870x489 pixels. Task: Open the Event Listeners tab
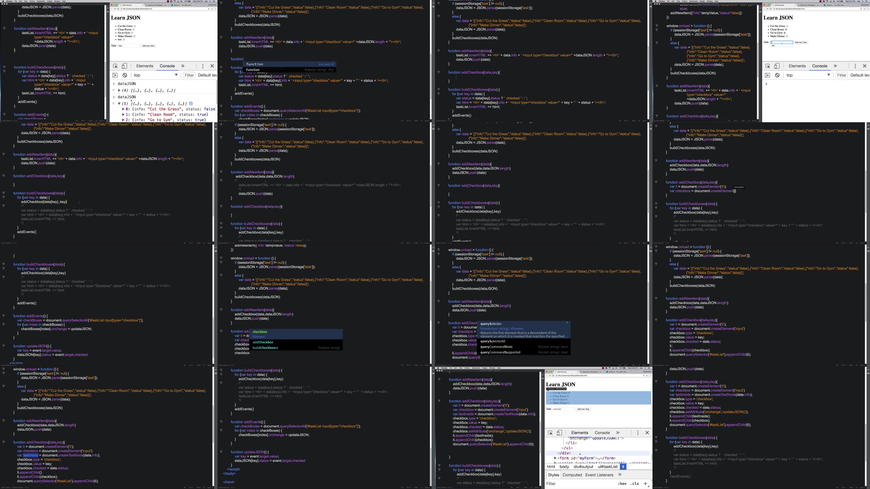point(599,475)
